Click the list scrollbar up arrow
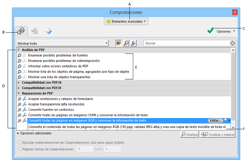 pos(233,50)
